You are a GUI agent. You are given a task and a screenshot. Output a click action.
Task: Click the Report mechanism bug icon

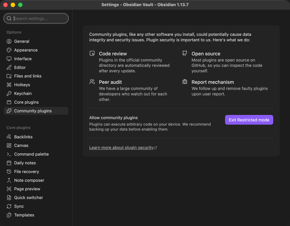[185, 82]
